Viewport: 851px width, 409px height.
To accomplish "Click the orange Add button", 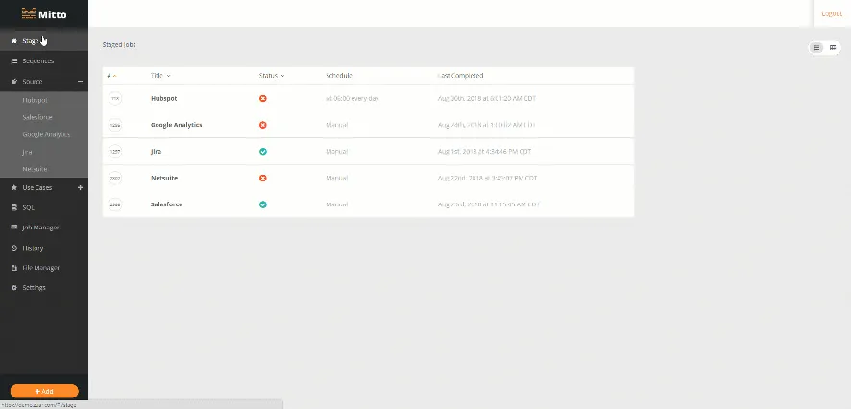I will (x=44, y=391).
